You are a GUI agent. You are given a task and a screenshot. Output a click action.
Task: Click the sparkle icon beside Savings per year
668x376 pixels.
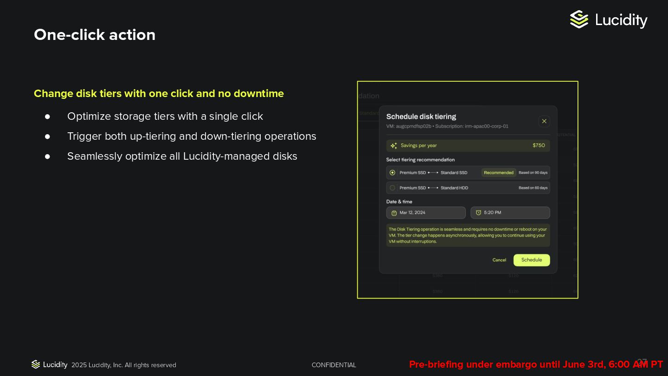tap(394, 146)
